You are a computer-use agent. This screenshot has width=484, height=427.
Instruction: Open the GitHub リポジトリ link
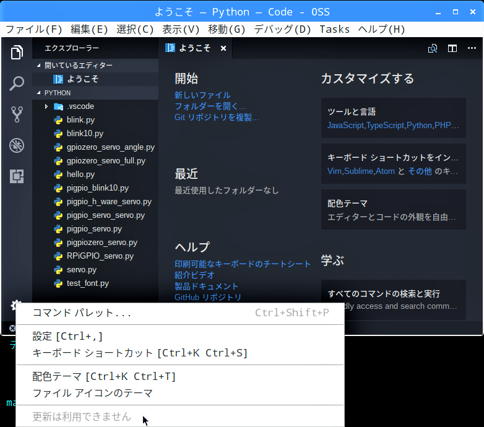pos(208,298)
